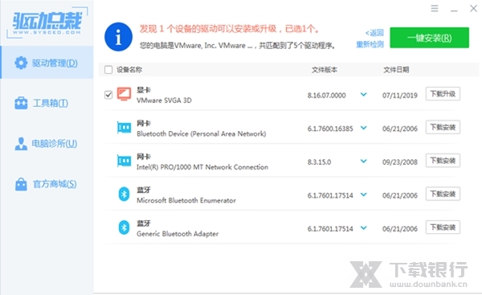Click the date 09/23/2008
The width and height of the screenshot is (482, 295).
click(400, 162)
